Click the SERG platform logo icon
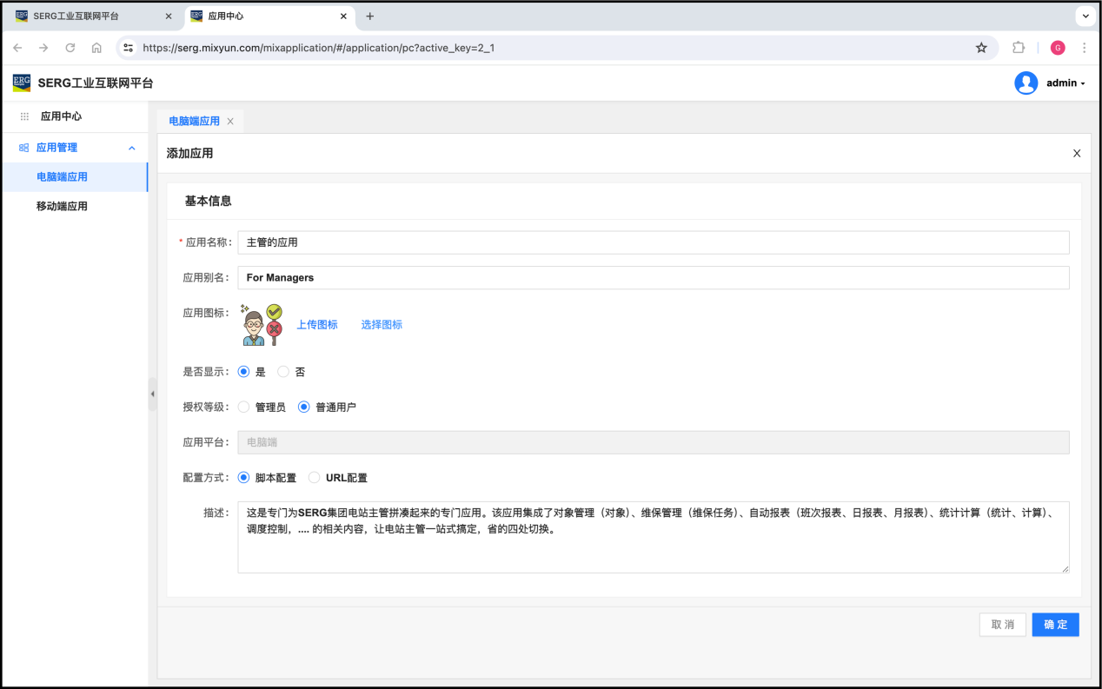This screenshot has width=1102, height=689. (22, 83)
